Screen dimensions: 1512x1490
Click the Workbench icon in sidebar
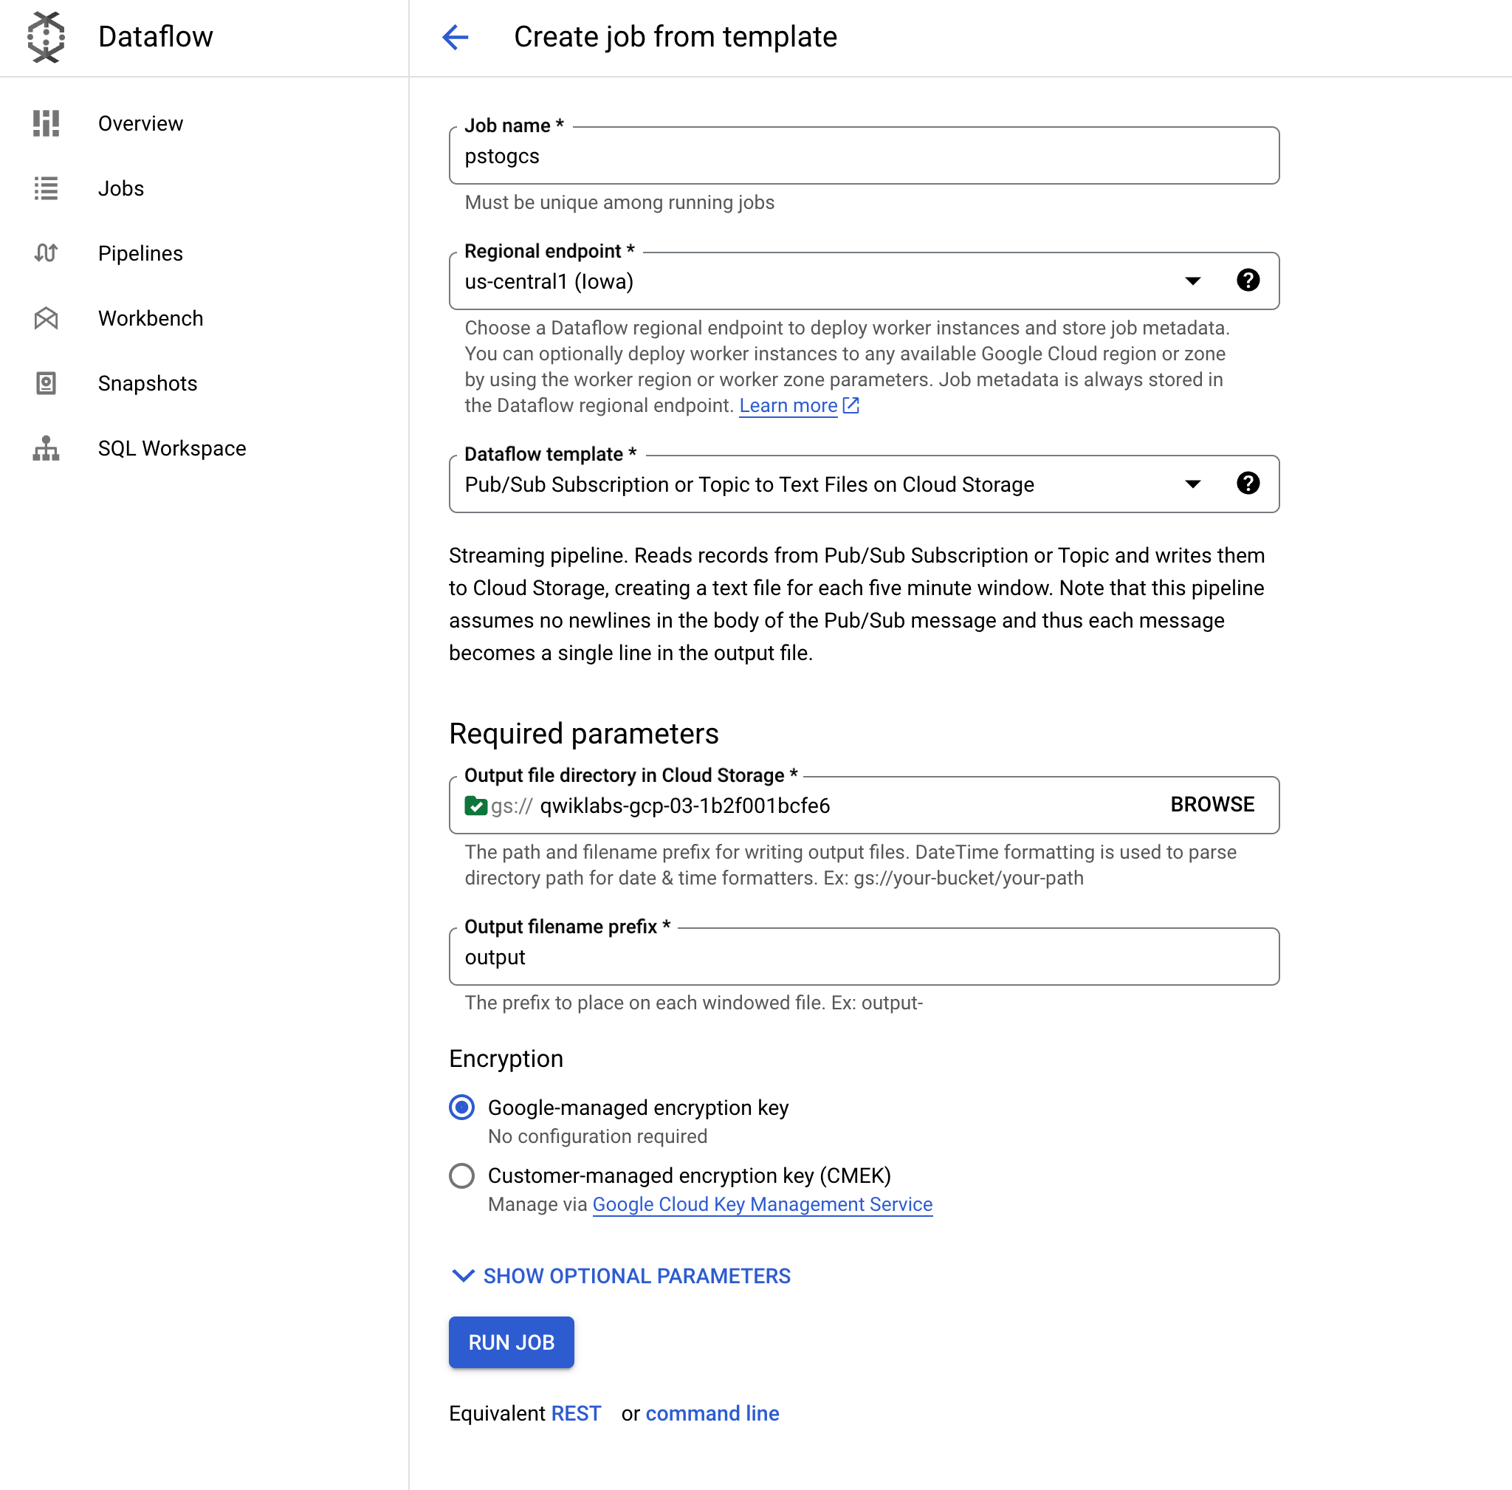(47, 318)
